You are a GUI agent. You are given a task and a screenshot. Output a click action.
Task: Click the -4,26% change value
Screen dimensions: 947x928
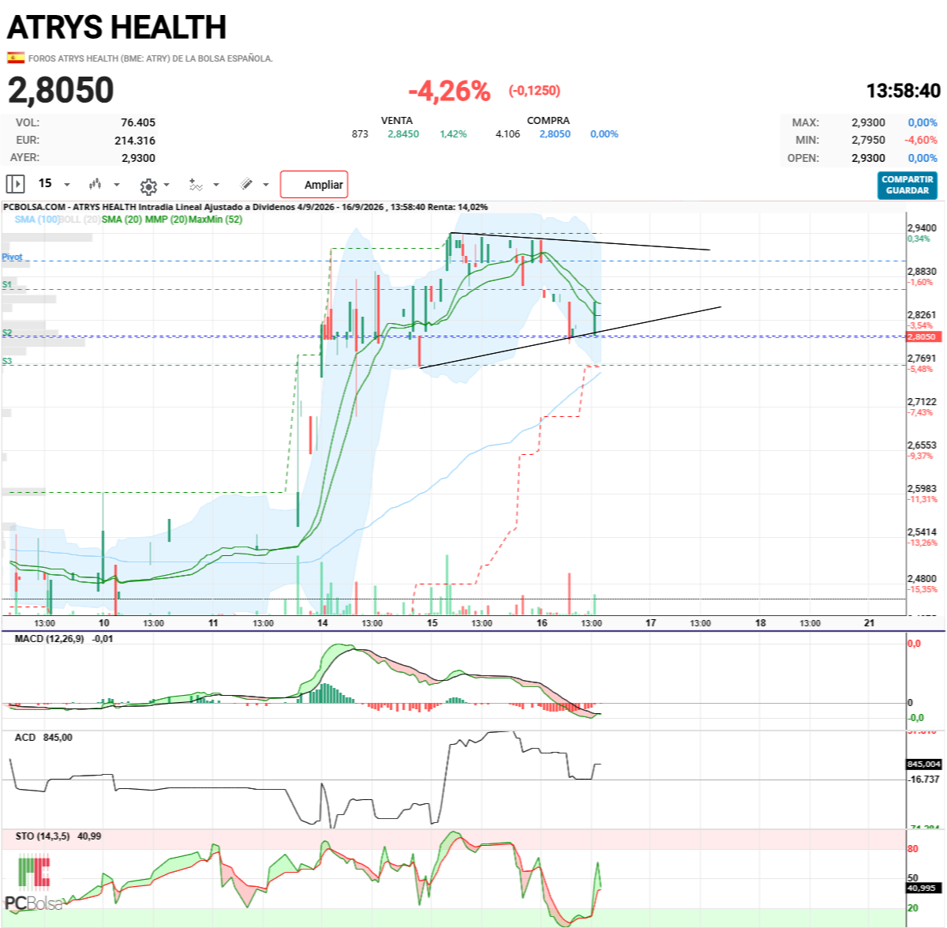pos(449,91)
